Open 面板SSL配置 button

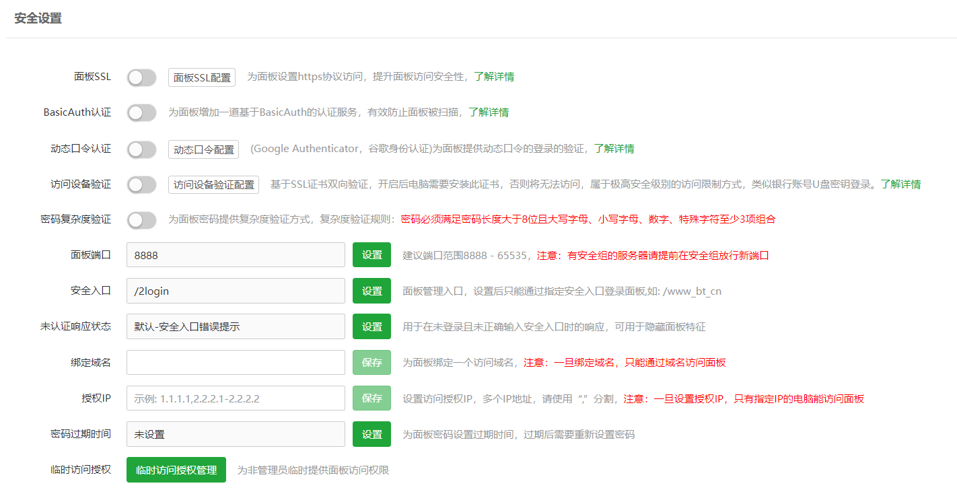pos(201,77)
